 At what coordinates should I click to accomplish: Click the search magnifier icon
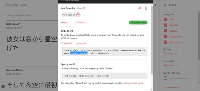(x=165, y=5)
